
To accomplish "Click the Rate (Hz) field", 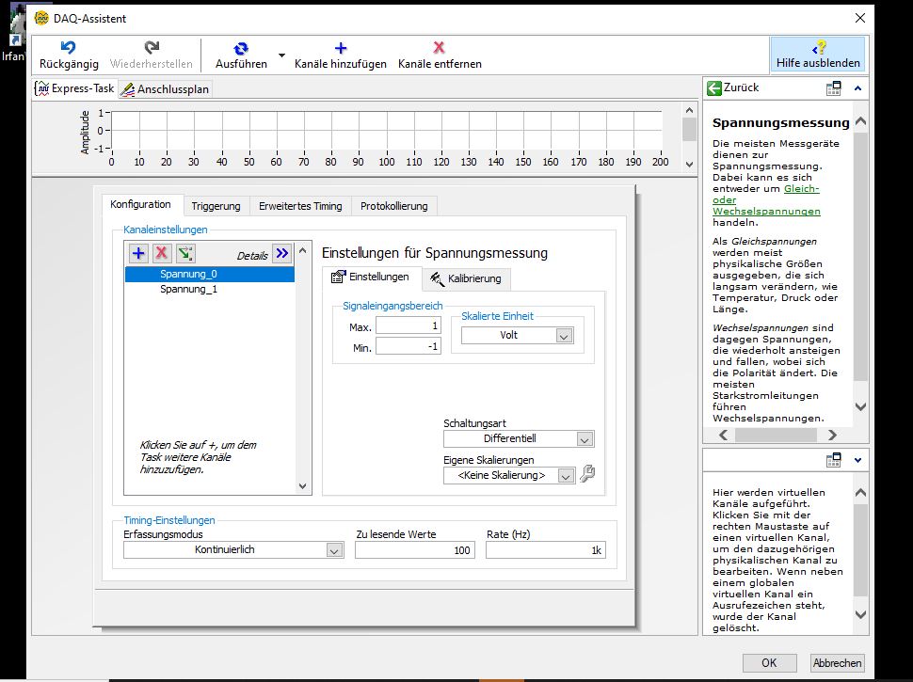I will (546, 550).
